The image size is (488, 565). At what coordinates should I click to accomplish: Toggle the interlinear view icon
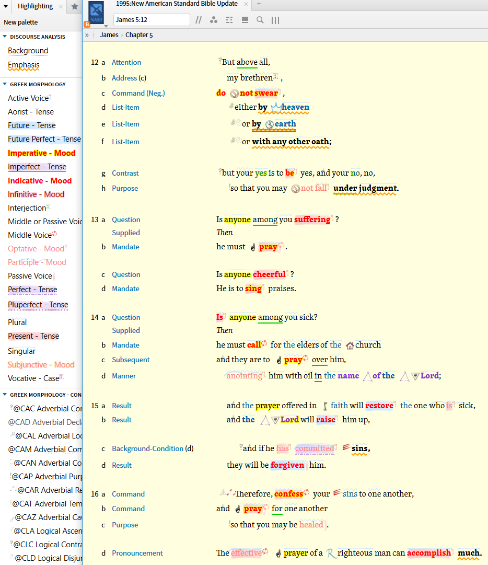click(x=229, y=20)
